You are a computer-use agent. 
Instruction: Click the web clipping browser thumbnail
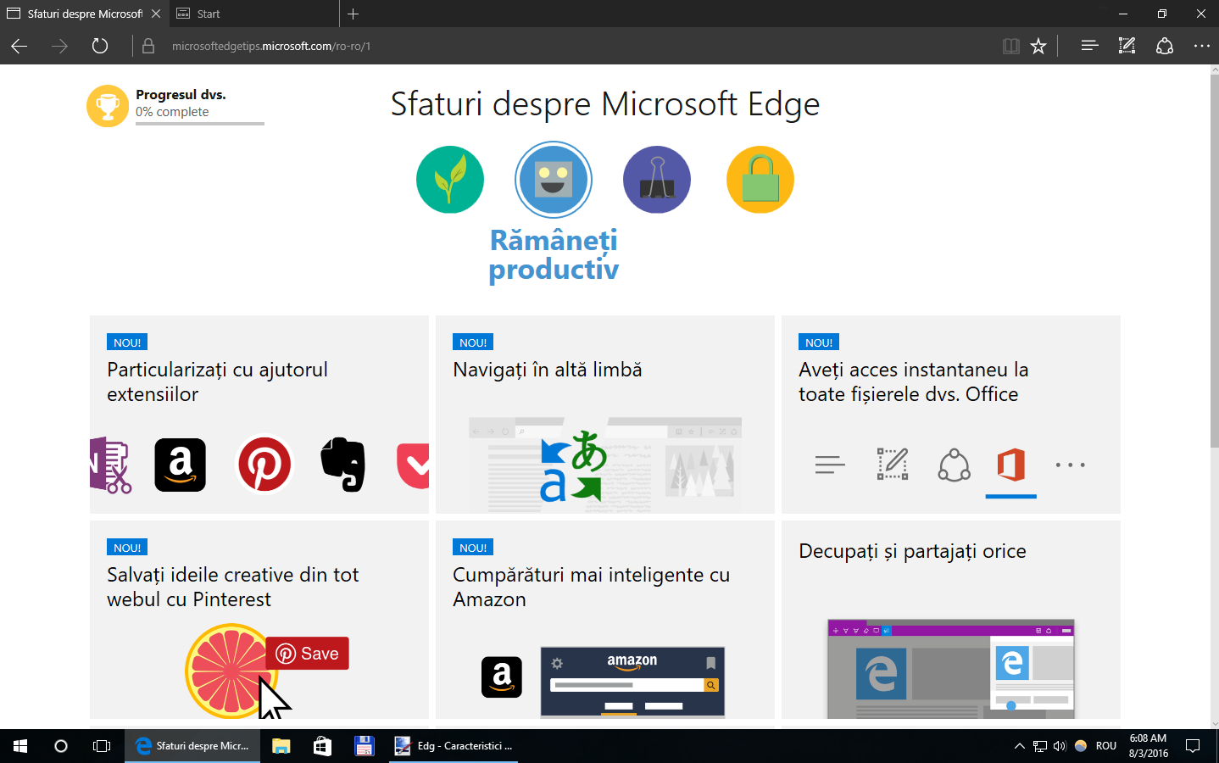[951, 669]
